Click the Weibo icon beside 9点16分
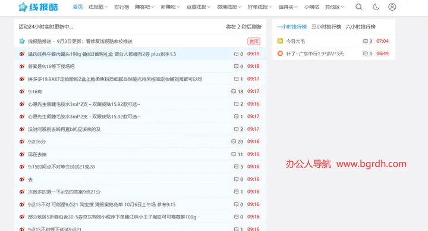The height and width of the screenshot is (231, 428). (x=22, y=142)
